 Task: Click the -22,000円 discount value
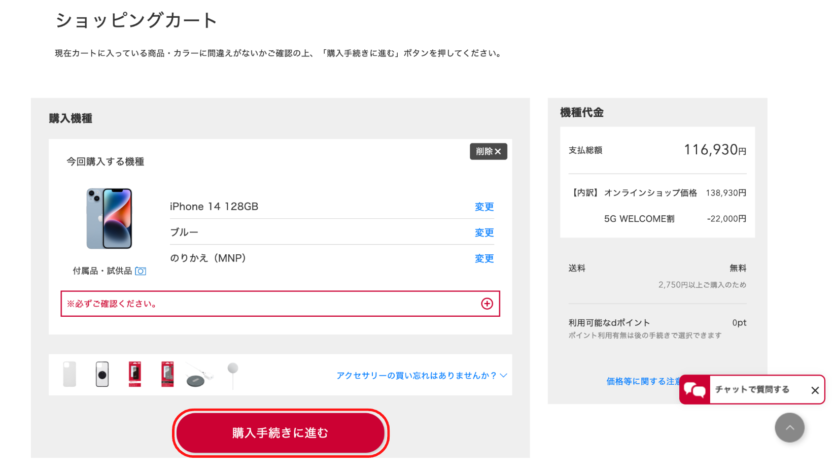coord(726,219)
